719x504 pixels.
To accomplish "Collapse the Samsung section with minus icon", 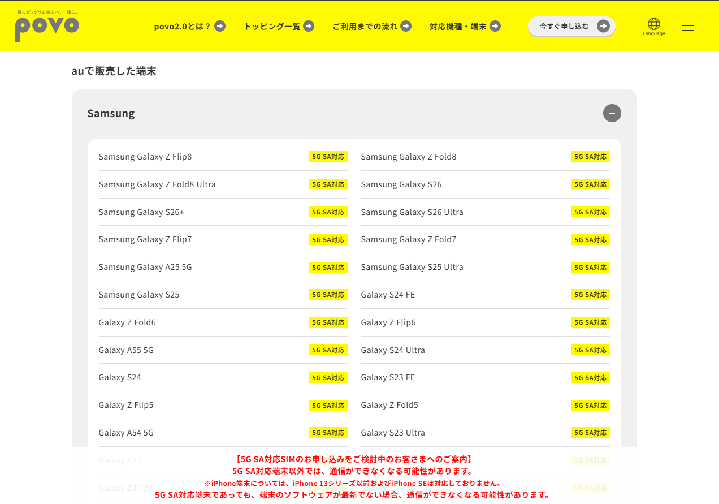I will [612, 113].
